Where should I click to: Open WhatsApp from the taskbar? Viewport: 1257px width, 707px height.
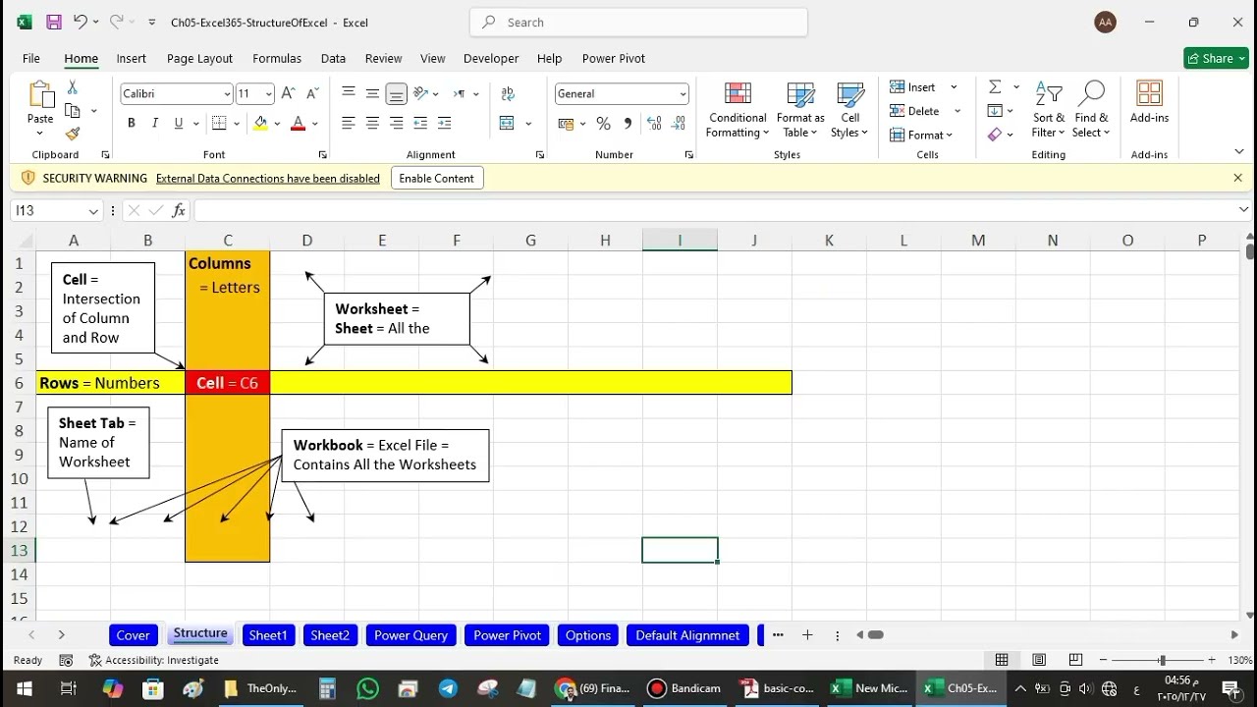[x=368, y=688]
